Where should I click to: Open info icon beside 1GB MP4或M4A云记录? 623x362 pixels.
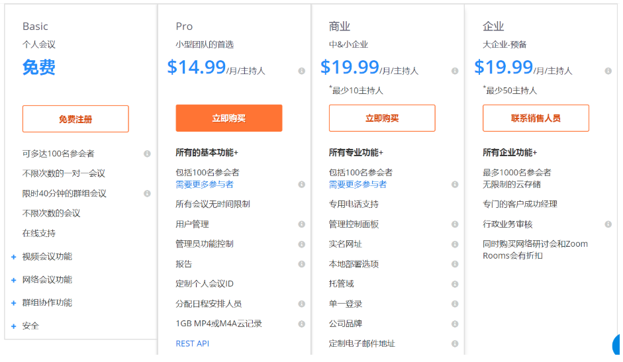click(301, 324)
